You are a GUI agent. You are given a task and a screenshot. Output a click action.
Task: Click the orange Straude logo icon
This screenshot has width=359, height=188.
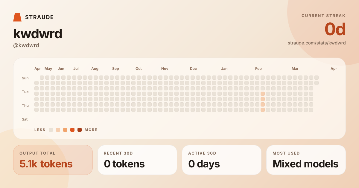point(17,17)
